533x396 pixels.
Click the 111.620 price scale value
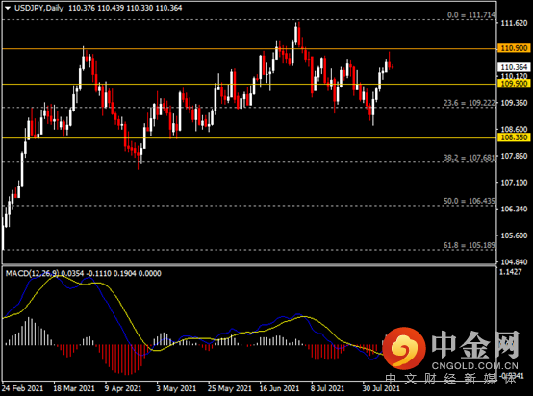[514, 23]
